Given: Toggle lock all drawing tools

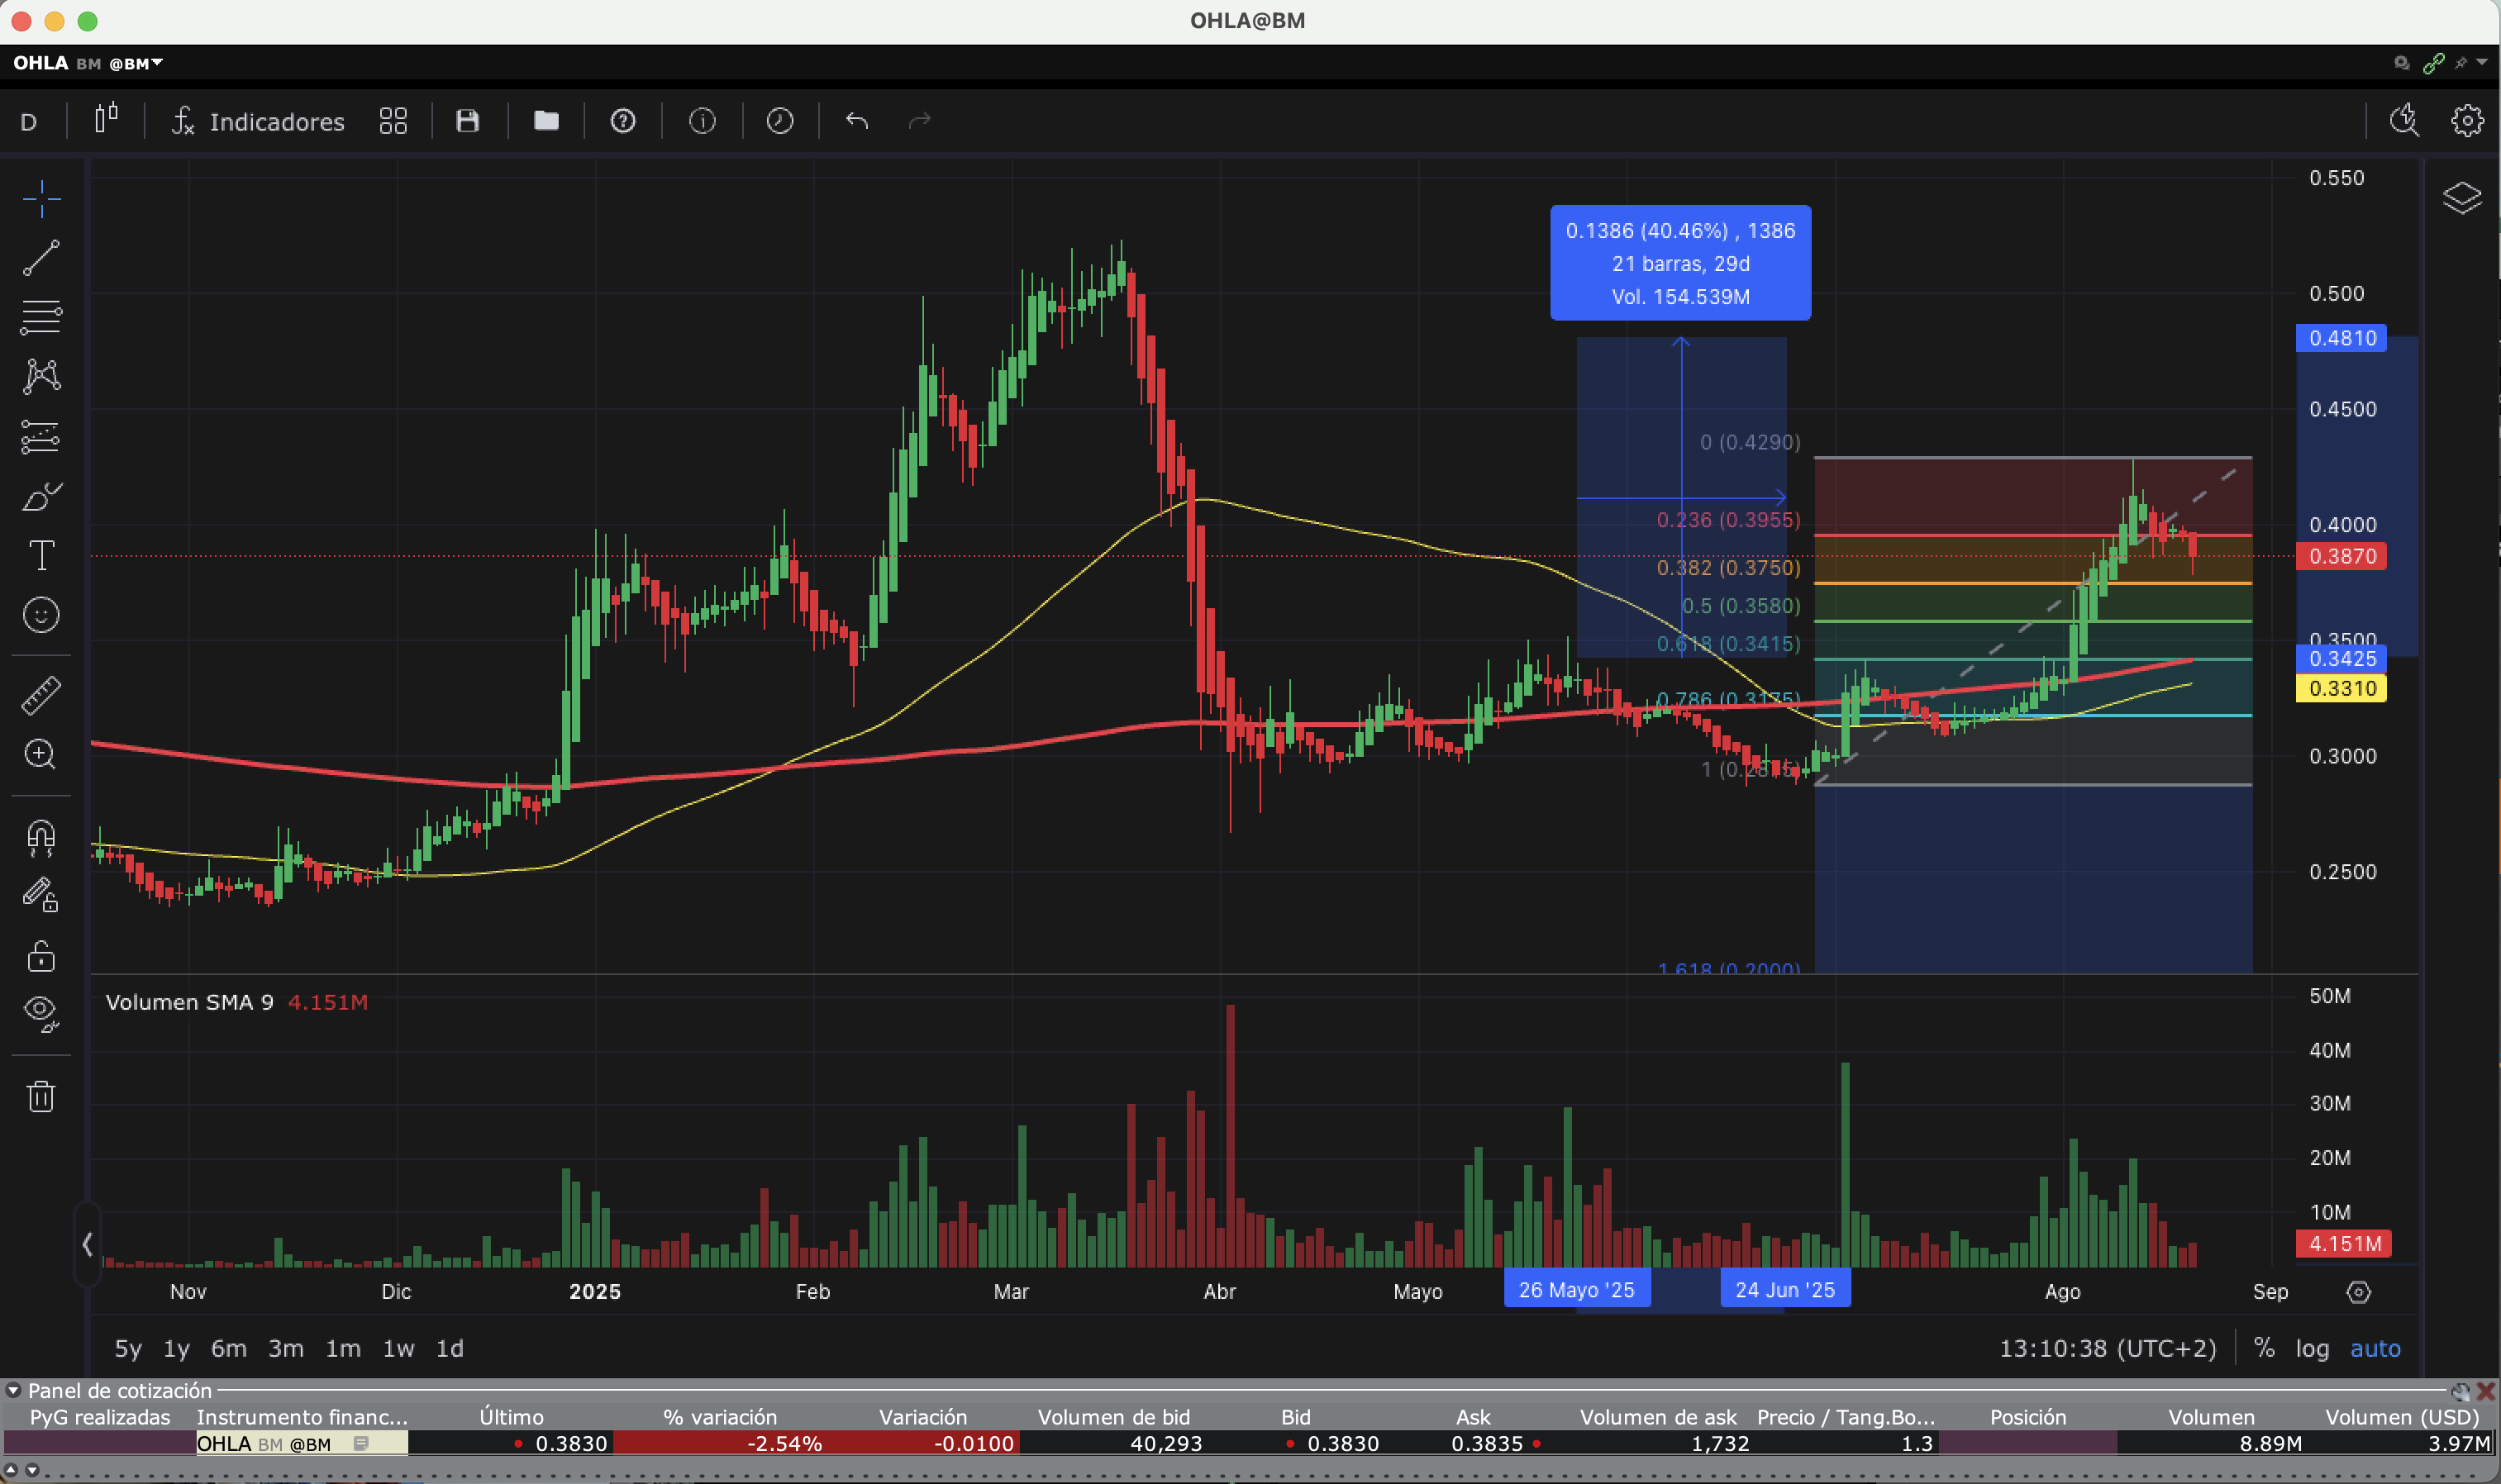Looking at the screenshot, I should click(41, 956).
